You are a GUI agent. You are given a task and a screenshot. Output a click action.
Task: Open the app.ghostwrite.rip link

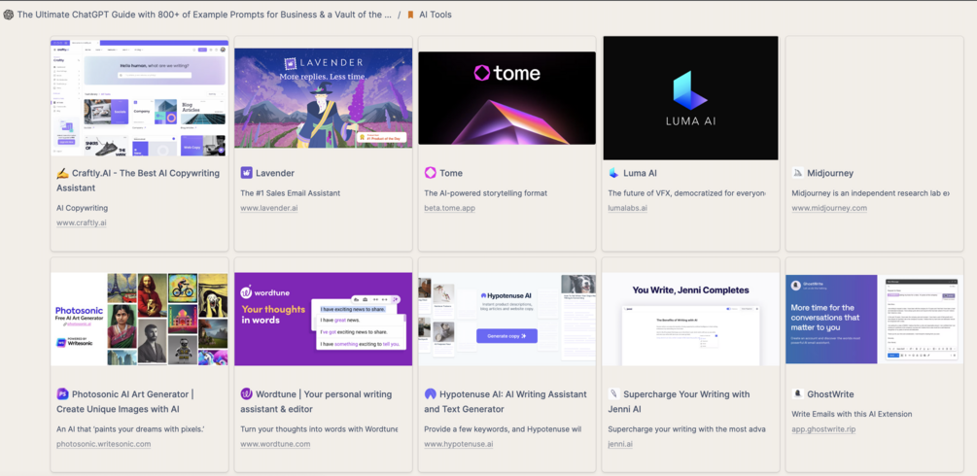click(x=823, y=429)
